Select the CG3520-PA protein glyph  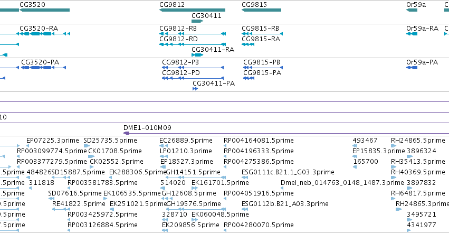(43, 68)
